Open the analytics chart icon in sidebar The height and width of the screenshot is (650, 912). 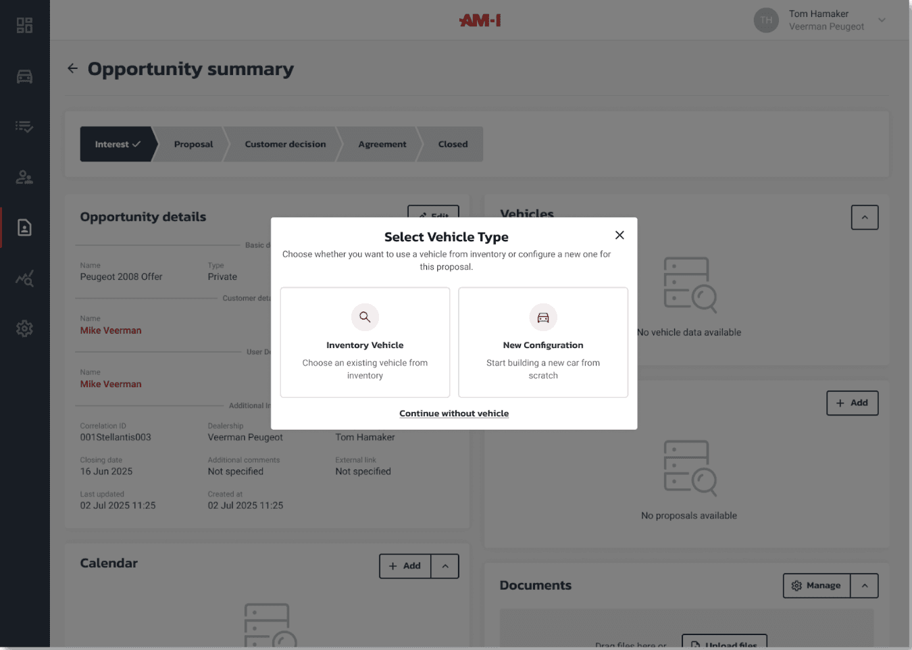[24, 278]
